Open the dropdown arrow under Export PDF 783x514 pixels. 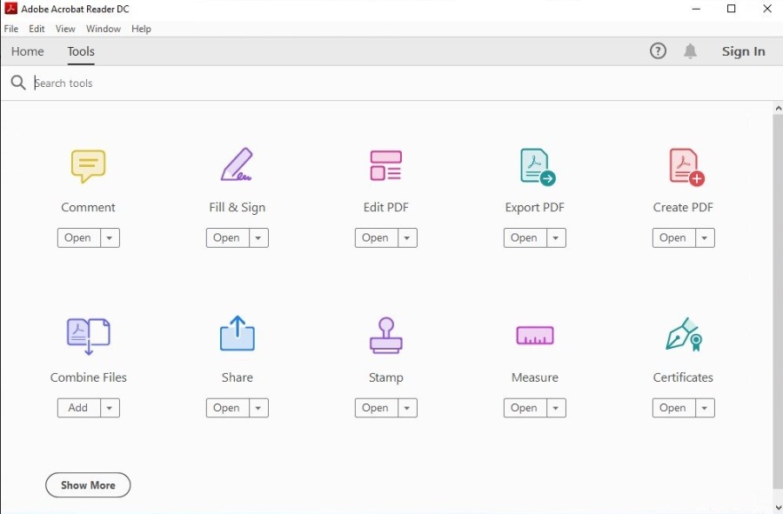[x=555, y=238]
